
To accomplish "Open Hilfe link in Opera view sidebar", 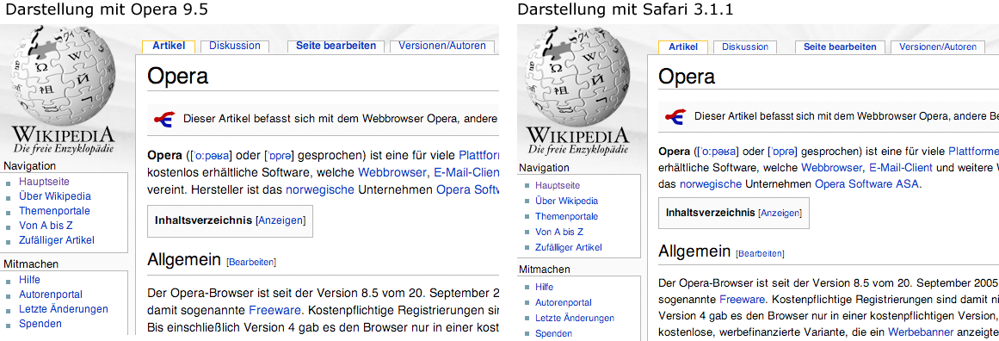I will 29,280.
